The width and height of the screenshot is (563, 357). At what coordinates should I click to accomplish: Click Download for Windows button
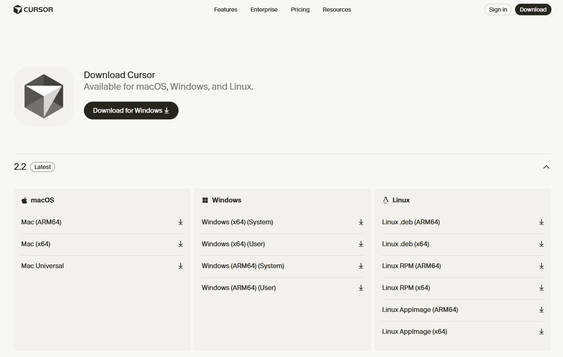tap(131, 110)
